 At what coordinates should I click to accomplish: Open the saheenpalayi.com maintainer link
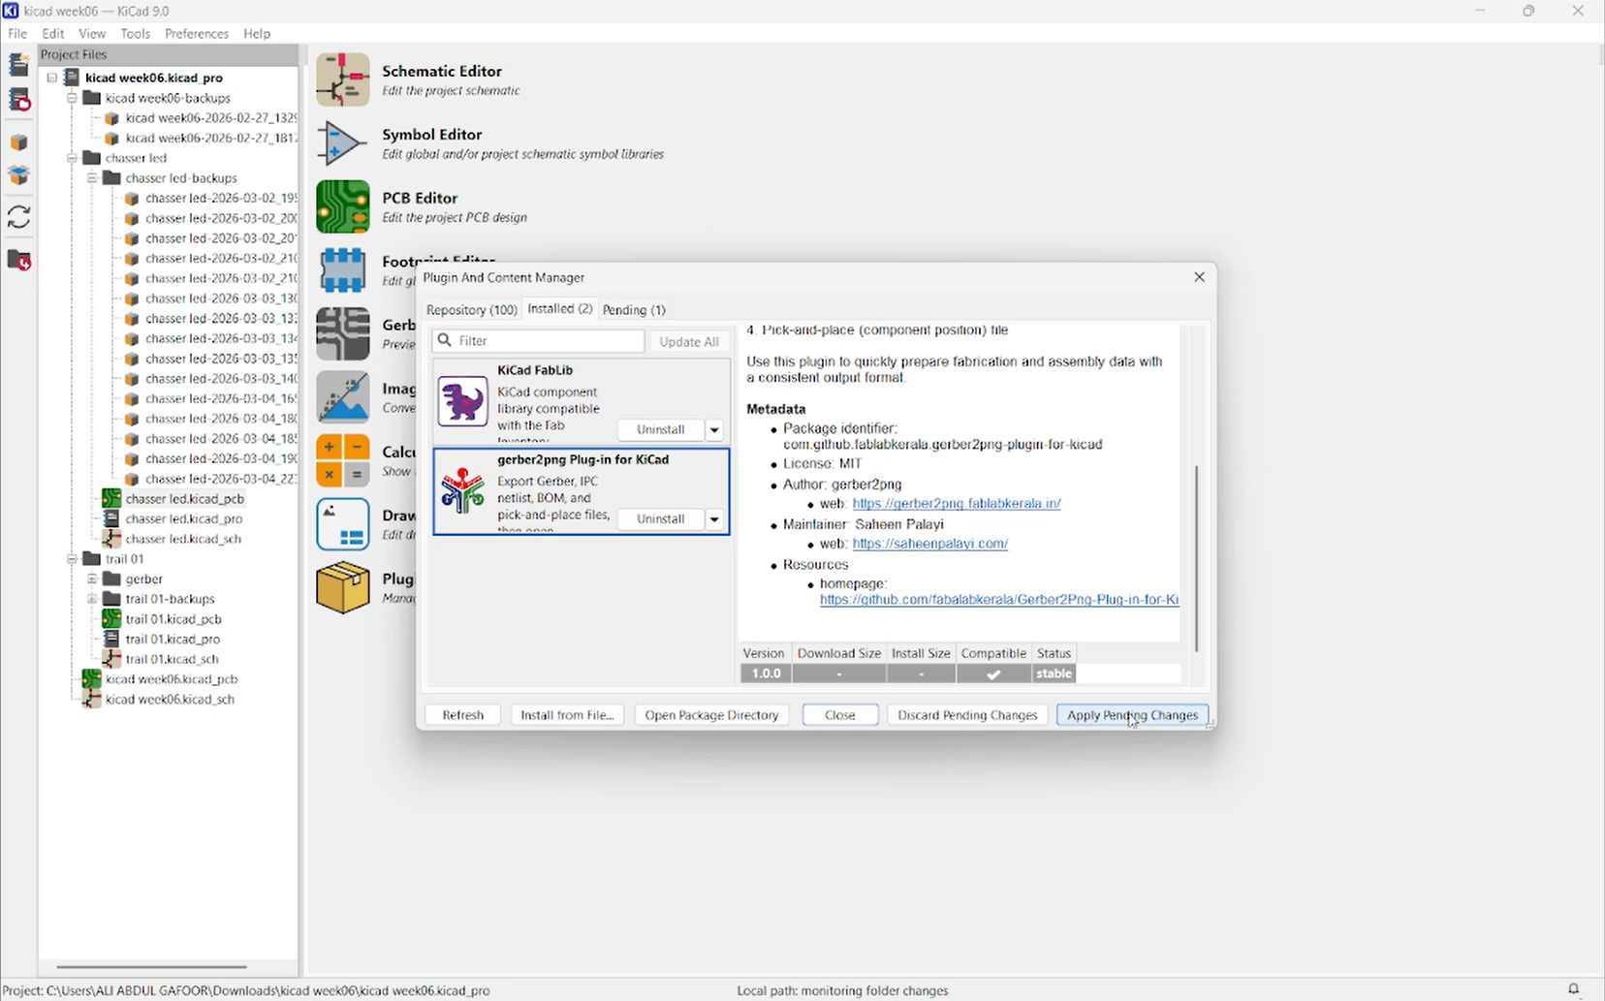[930, 545]
